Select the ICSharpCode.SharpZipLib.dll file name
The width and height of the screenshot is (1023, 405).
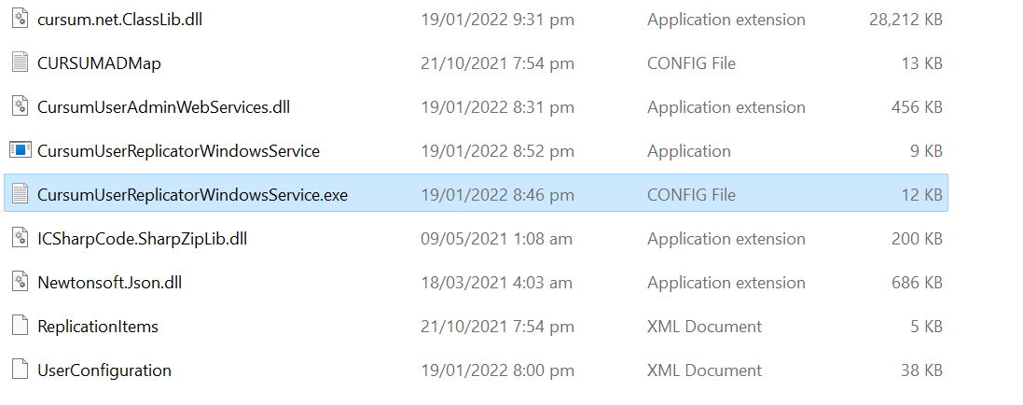point(143,239)
